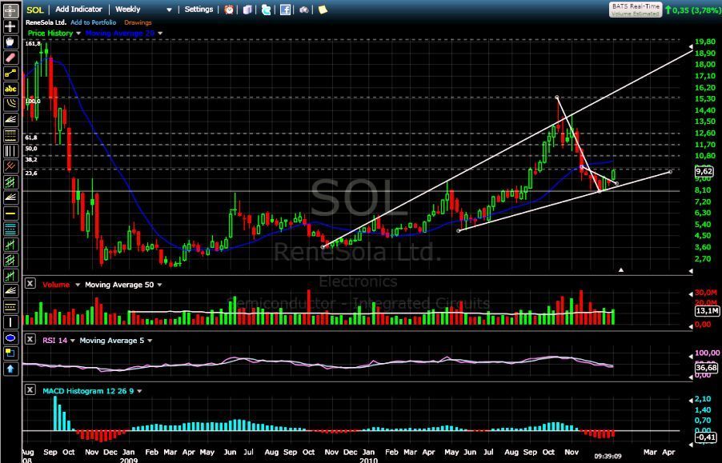Click the Add to Portfolio link
The height and width of the screenshot is (463, 722).
click(x=94, y=22)
